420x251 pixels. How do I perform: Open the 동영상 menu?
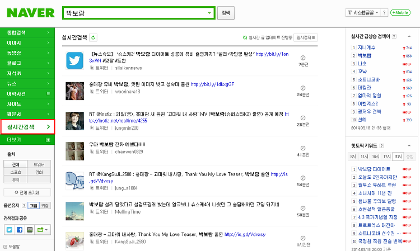pyautogui.click(x=27, y=53)
